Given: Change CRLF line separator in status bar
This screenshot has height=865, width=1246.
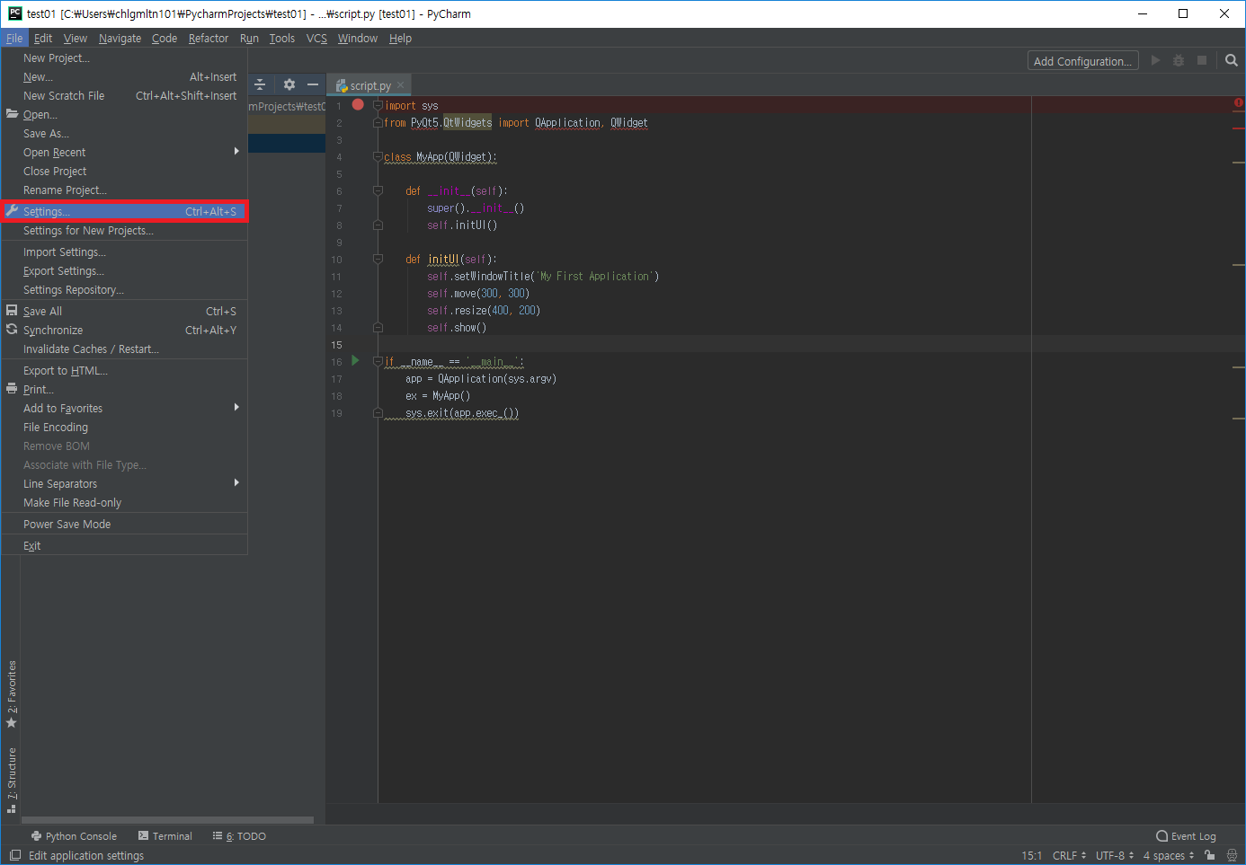Looking at the screenshot, I should 1069,855.
